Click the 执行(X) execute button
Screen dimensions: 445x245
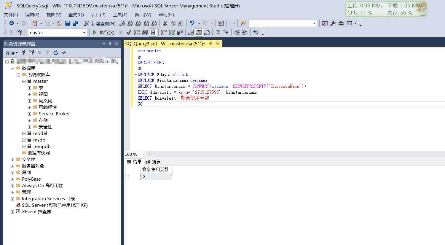[x=103, y=32]
